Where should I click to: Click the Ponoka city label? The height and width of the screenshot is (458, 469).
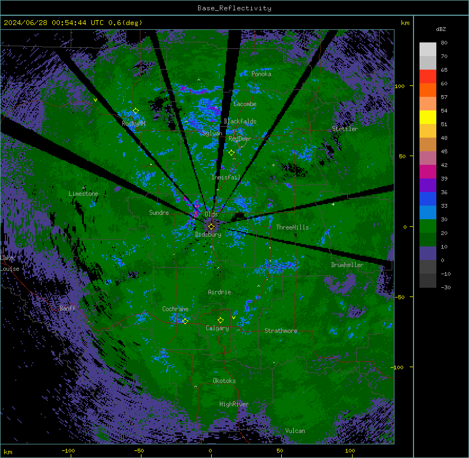[261, 74]
